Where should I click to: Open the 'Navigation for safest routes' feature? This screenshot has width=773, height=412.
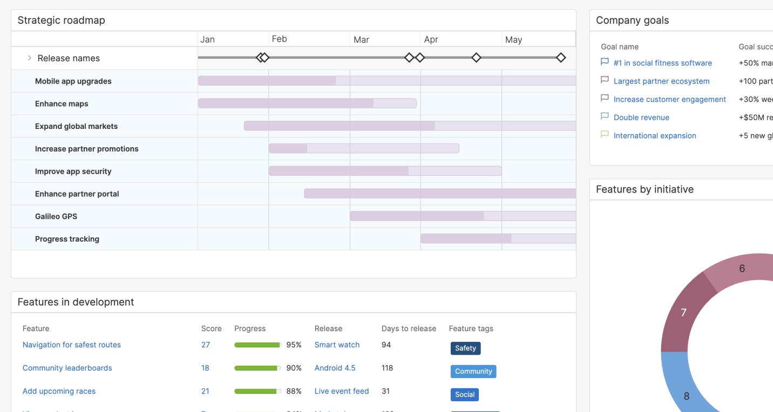click(x=71, y=345)
